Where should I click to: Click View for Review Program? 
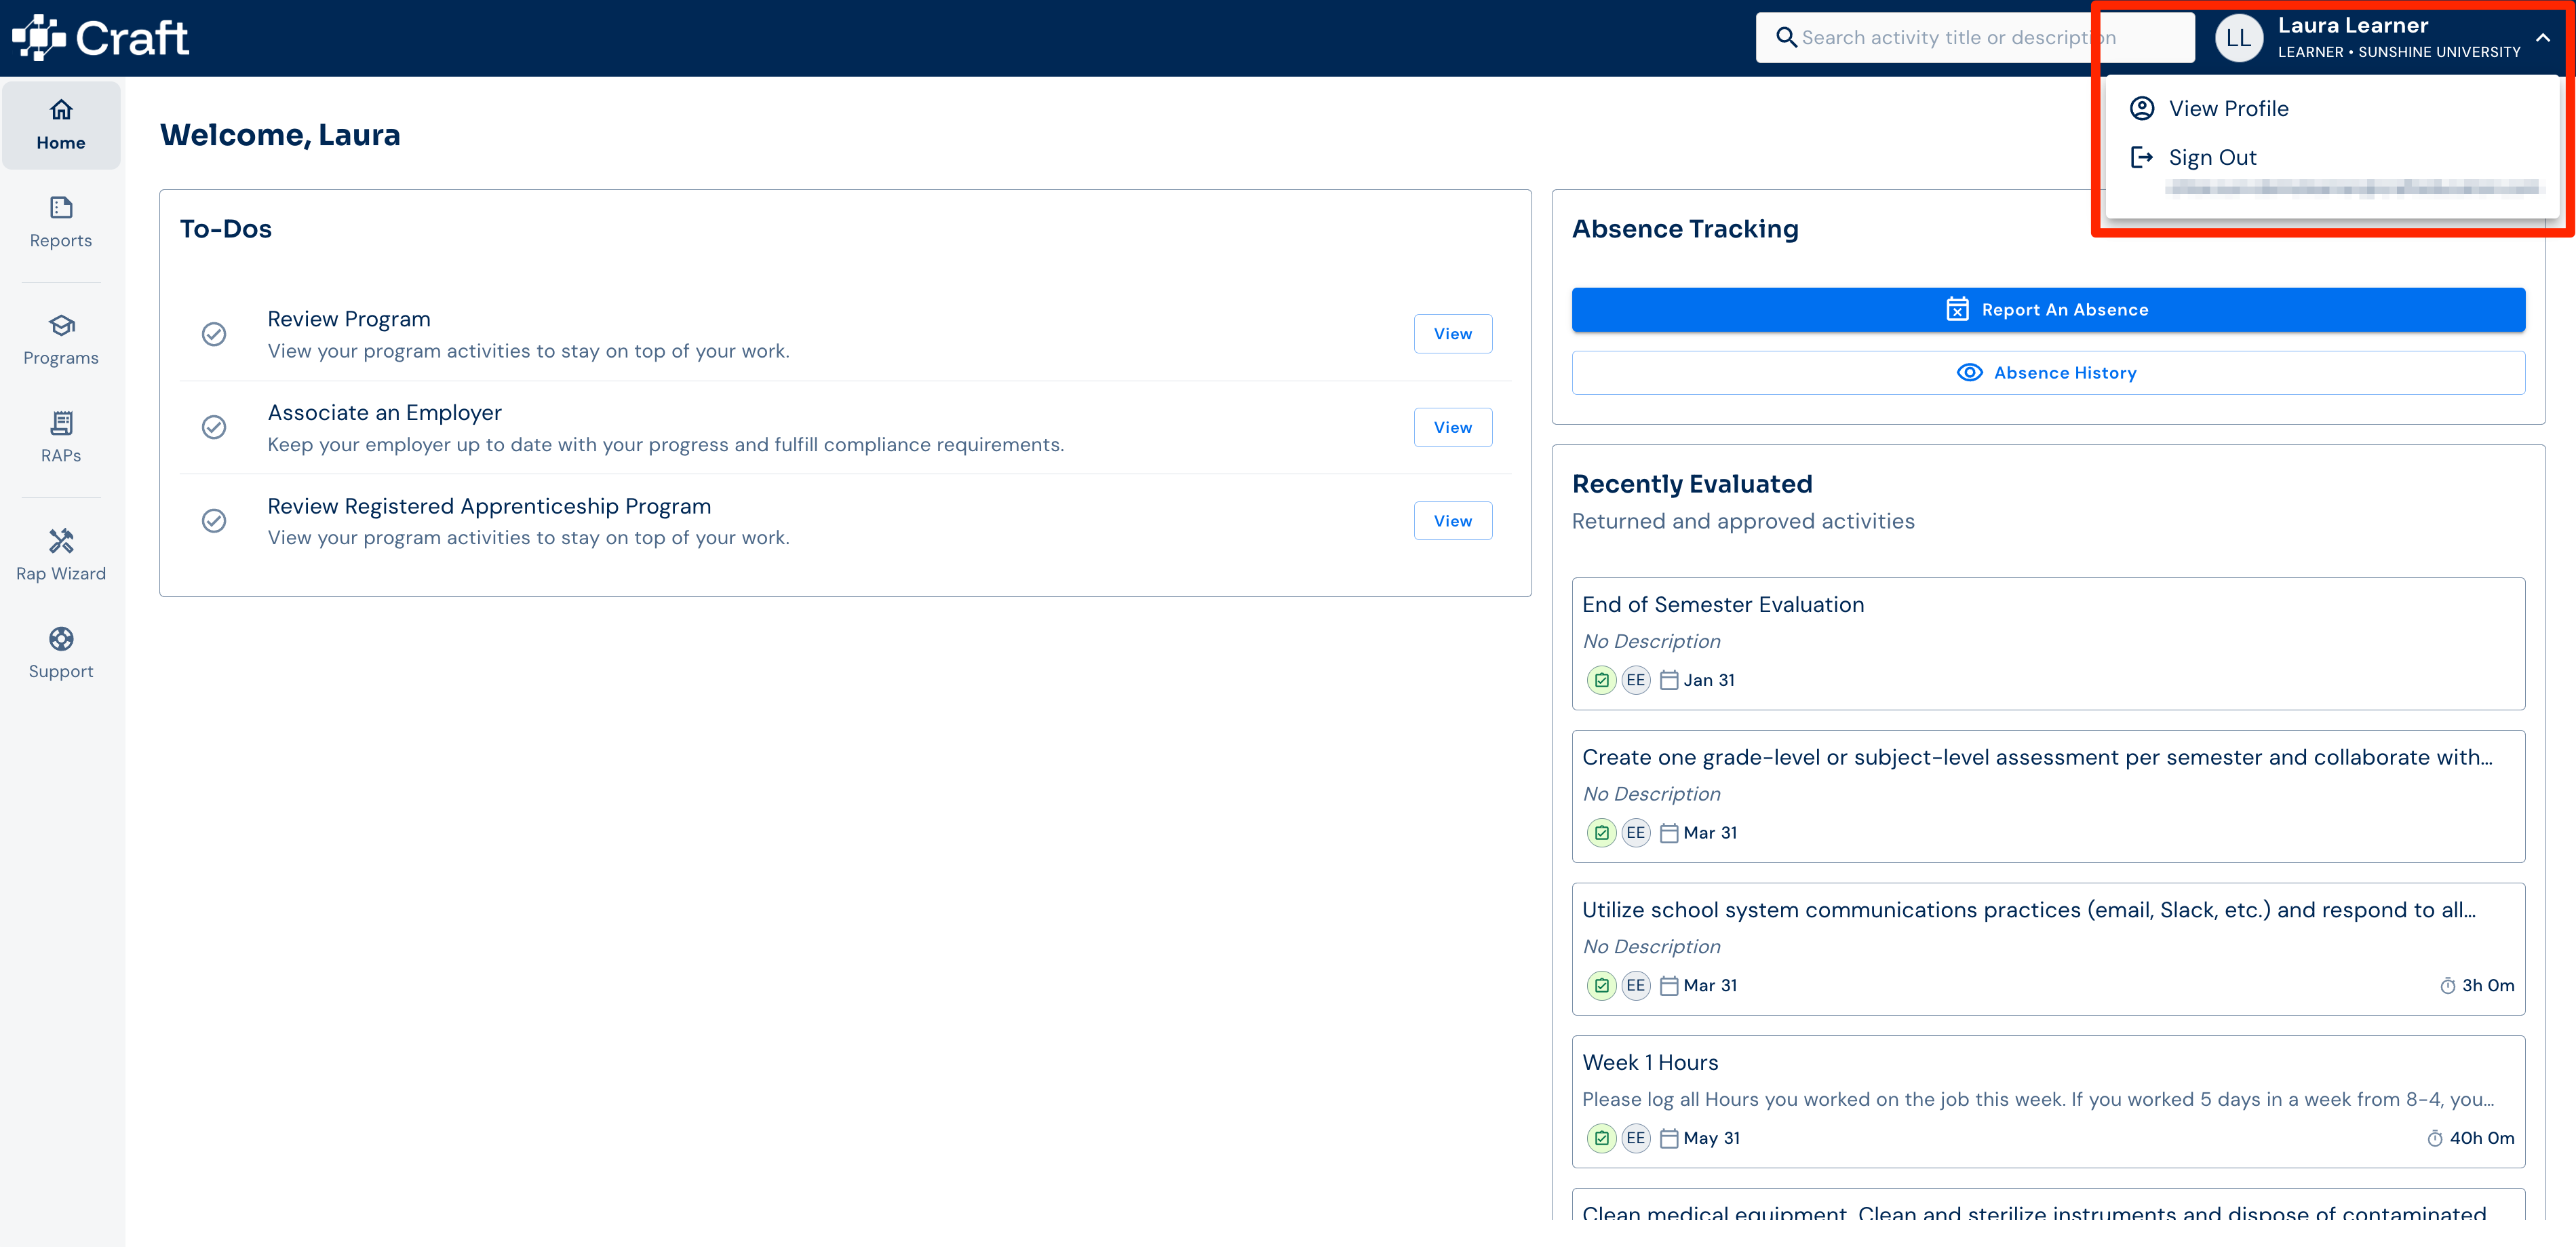[1452, 334]
